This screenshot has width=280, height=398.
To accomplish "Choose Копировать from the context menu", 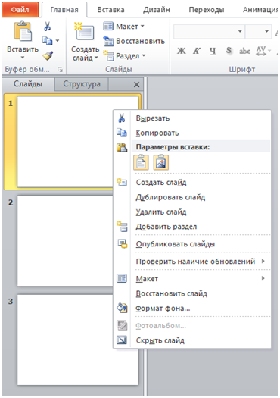I will (192, 133).
